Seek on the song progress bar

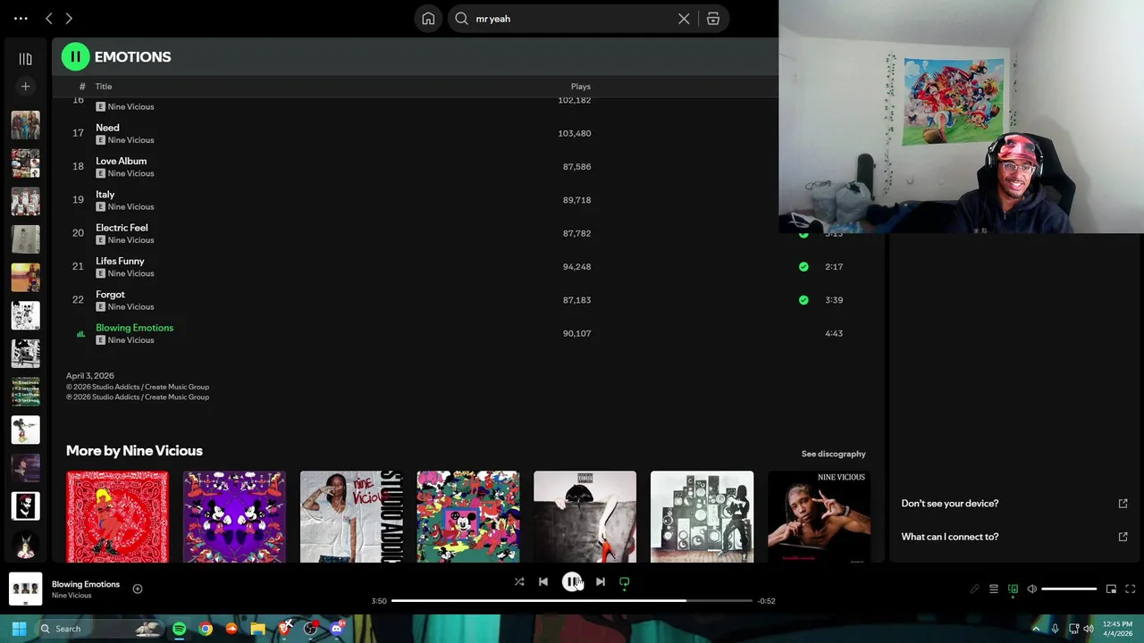[x=572, y=601]
